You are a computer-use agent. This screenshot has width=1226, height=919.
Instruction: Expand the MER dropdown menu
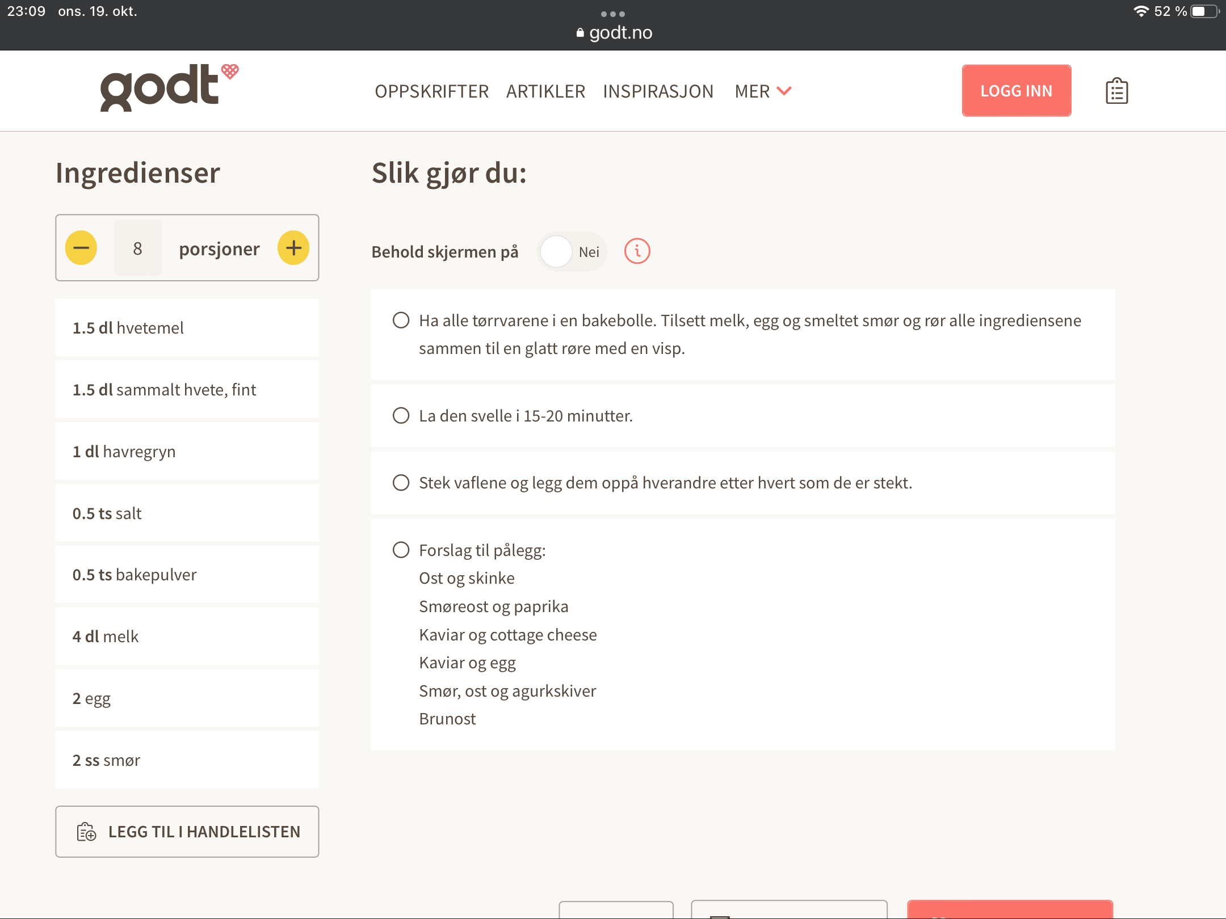pos(763,91)
